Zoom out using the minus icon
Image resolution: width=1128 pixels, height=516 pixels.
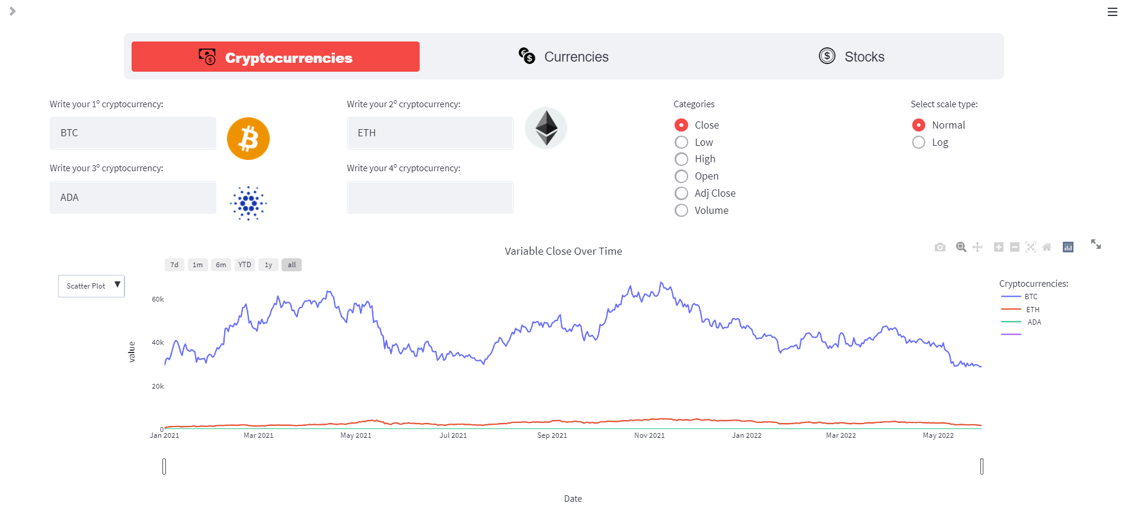pyautogui.click(x=1015, y=246)
